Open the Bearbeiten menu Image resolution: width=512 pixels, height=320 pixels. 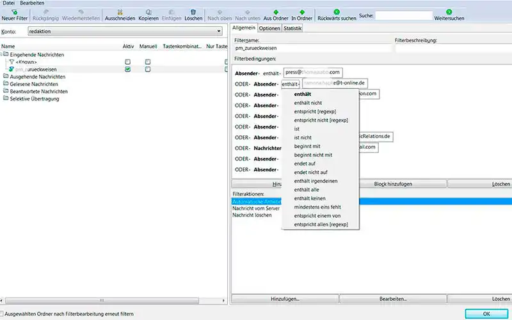click(x=32, y=3)
